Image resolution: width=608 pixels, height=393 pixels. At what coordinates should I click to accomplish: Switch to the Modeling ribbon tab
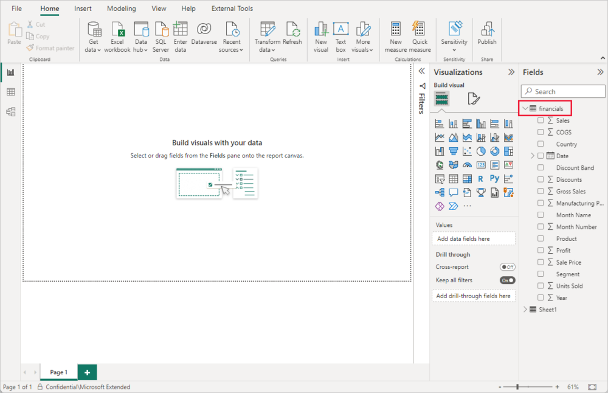coord(121,9)
